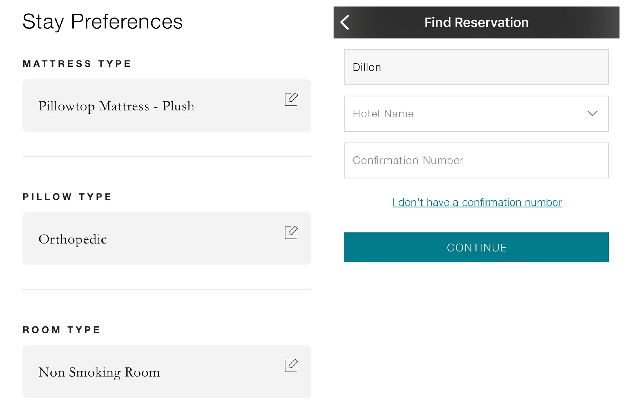Click the Pillow Type edit pencil icon
Screen dimensions: 626x417
pyautogui.click(x=292, y=233)
